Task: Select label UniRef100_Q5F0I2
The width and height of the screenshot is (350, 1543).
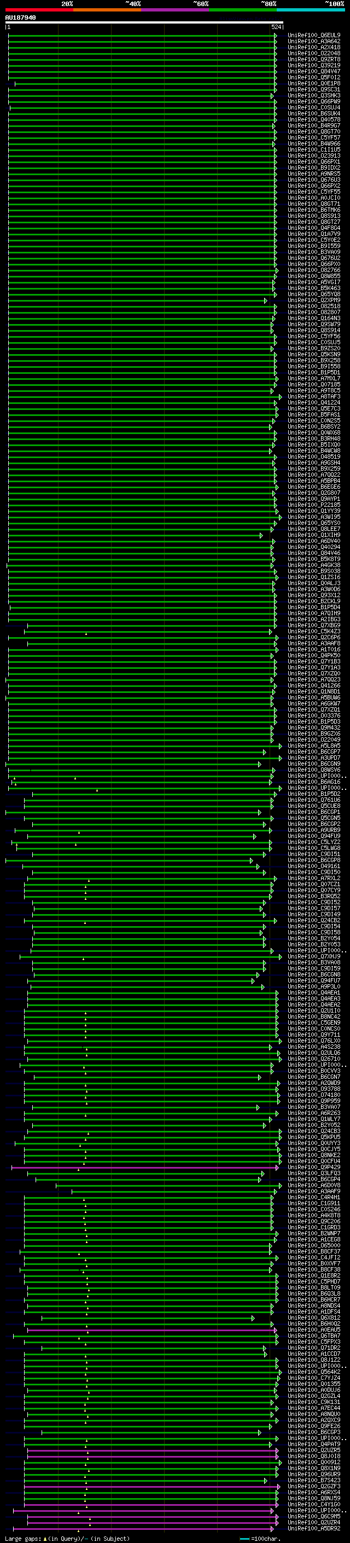Action: tap(314, 77)
